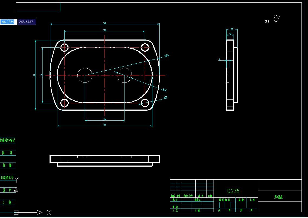The width and height of the screenshot is (308, 218).
Task: Select the 4 depth dimension in side view
Action: tap(219, 59)
